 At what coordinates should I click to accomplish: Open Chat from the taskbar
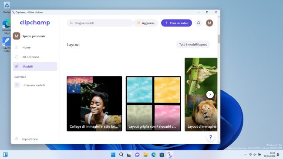[137, 155]
